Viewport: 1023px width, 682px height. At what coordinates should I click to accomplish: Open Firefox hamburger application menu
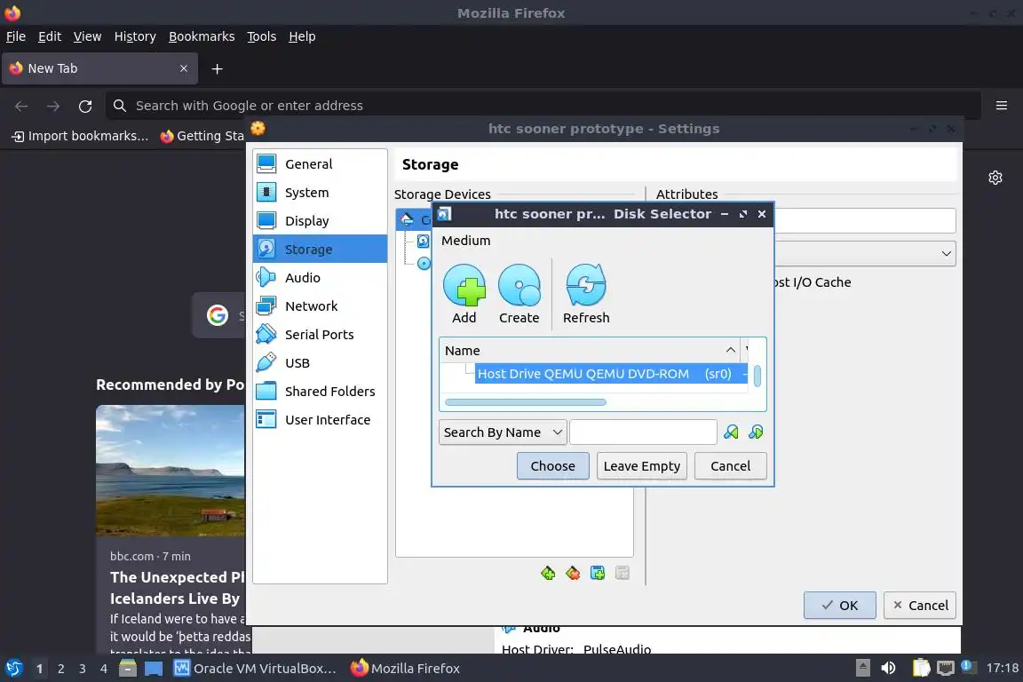coord(1002,105)
